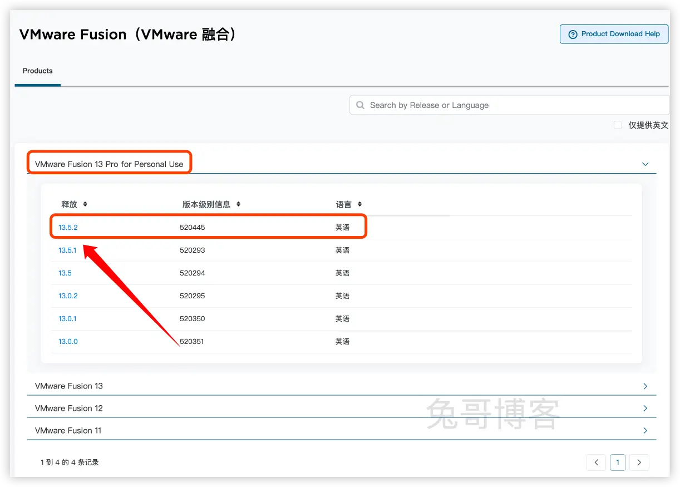Sort by the 版本级别信息 column arrows
This screenshot has width=680, height=487.
coord(238,204)
